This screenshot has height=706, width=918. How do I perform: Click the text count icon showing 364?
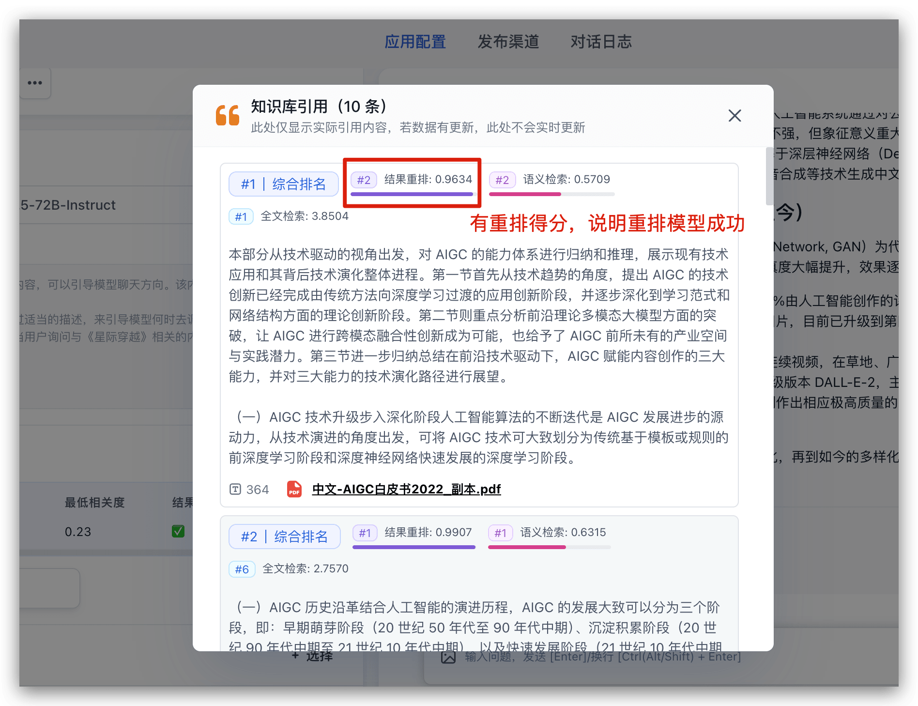coord(235,490)
